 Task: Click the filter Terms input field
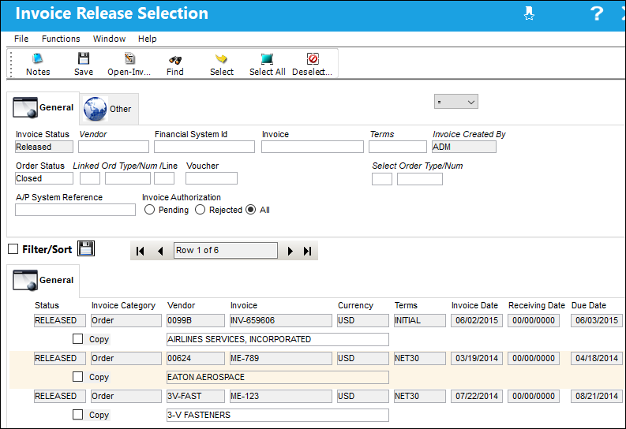coord(398,147)
